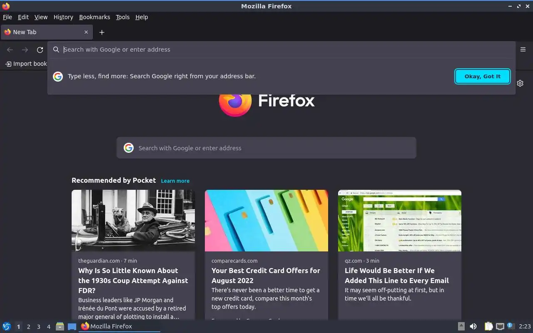This screenshot has width=533, height=333.
Task: Open clipboard manager tray icon
Action: tap(488, 326)
